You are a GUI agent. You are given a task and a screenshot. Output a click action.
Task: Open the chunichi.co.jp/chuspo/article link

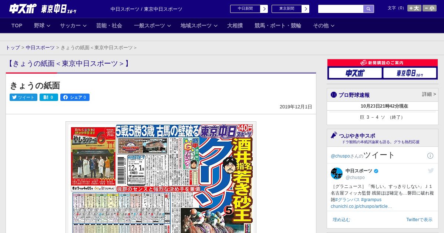point(361,206)
